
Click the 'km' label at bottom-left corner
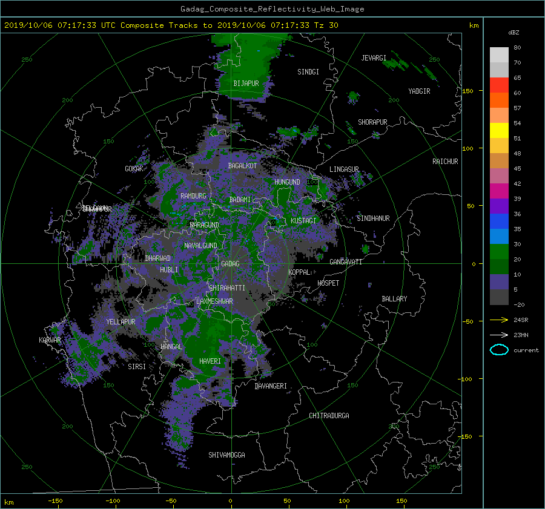(x=8, y=502)
